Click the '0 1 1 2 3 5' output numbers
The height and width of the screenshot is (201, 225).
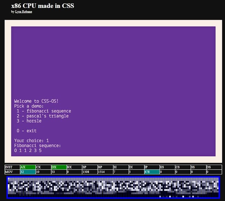click(28, 151)
